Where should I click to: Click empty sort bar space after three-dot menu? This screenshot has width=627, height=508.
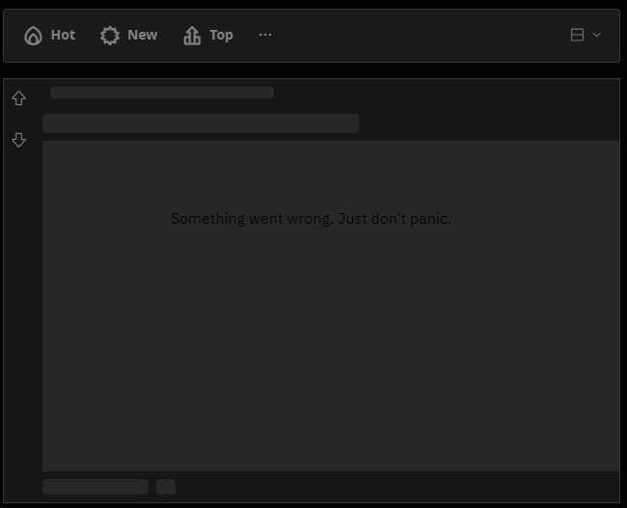click(415, 36)
